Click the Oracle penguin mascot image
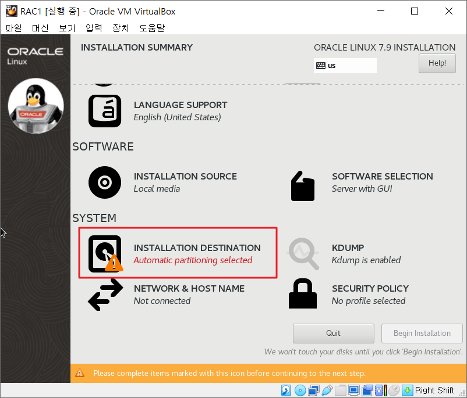 click(36, 106)
